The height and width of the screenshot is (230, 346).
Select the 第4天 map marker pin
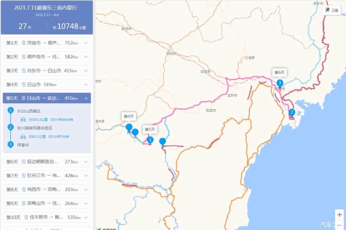[129, 127]
